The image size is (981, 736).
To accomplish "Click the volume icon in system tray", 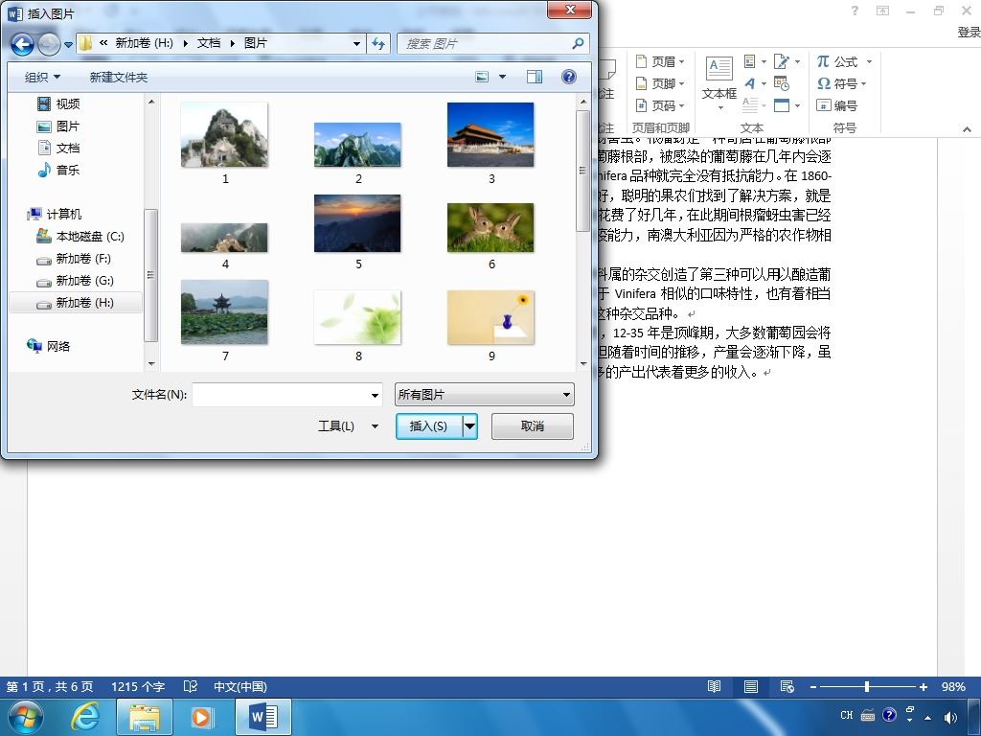I will point(950,717).
